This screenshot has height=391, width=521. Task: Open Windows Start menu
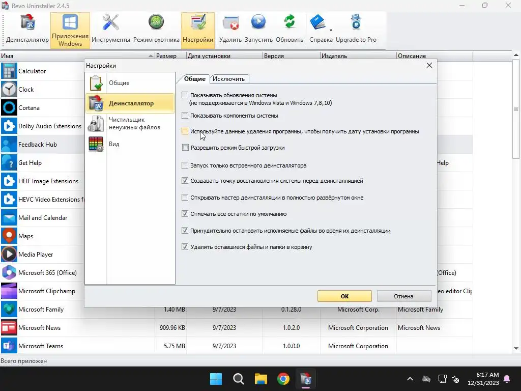[x=216, y=379]
